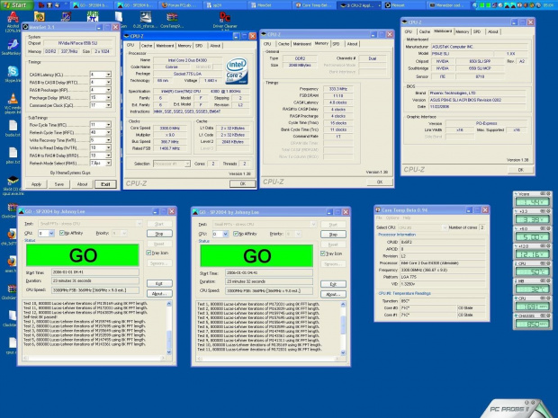Switch to the MemSet taskbar button
This screenshot has width=558, height=418.
(x=271, y=5)
